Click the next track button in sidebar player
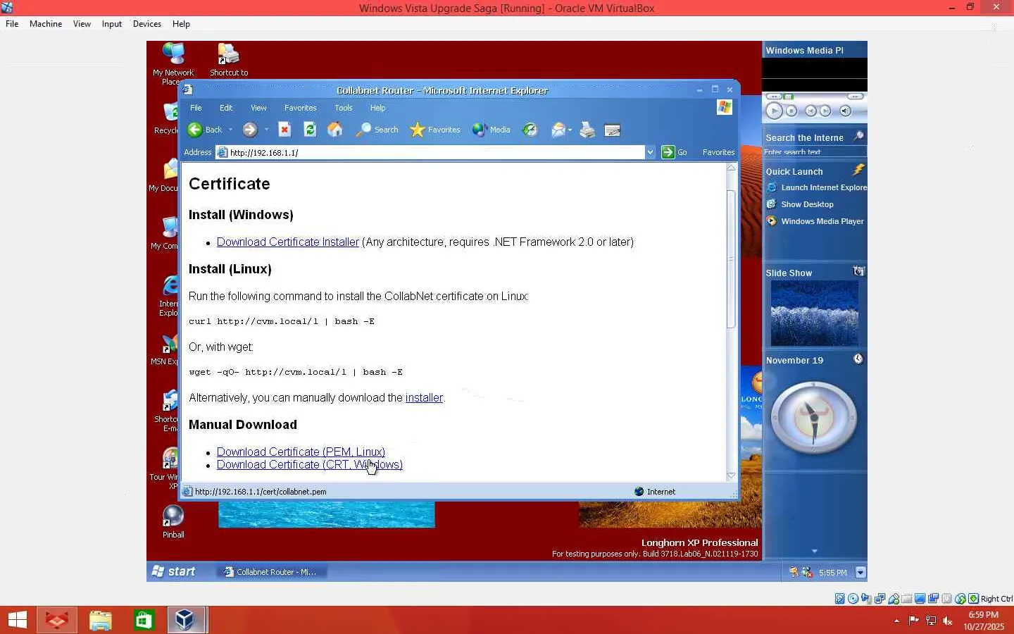 pyautogui.click(x=825, y=111)
